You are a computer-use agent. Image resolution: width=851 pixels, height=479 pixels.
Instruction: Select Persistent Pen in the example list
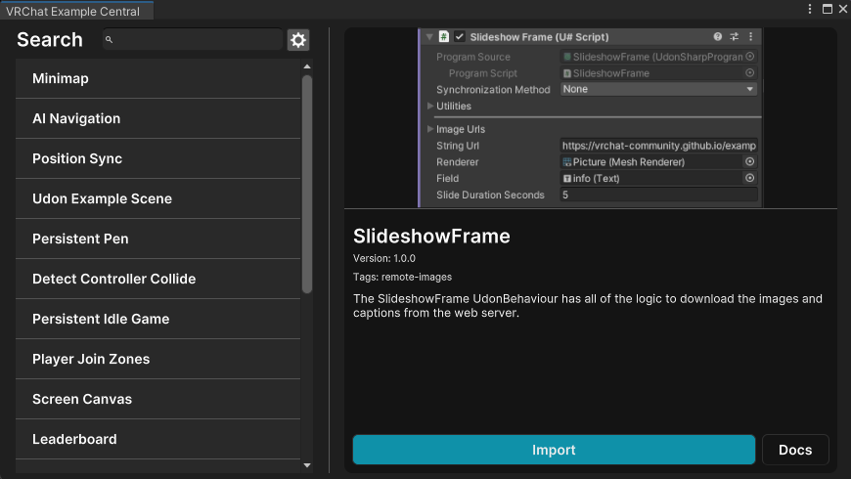tap(157, 239)
